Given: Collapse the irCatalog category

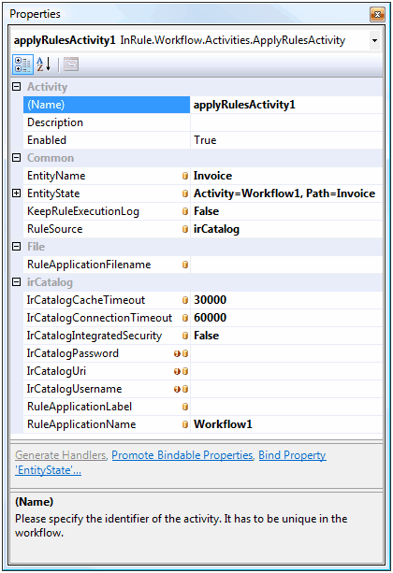Looking at the screenshot, I should pos(17,282).
